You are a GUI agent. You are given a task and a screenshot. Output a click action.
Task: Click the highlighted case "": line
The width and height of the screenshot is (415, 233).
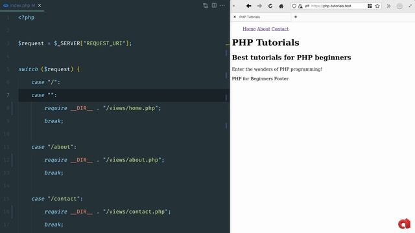click(x=44, y=95)
